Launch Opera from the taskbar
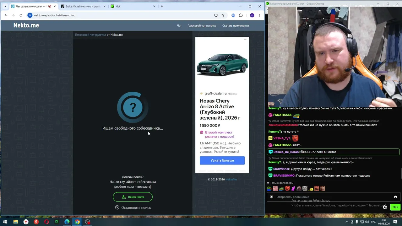This screenshot has width=402, height=226. point(46,222)
